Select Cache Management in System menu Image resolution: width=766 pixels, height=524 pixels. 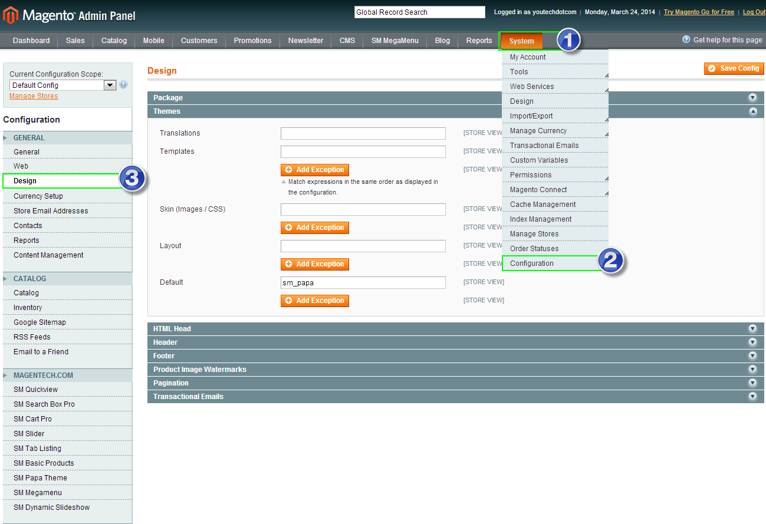555,205
